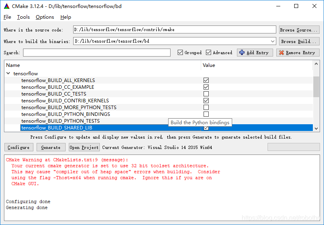Click the cache list scroll-up arrow
This screenshot has height=225, width=324.
pyautogui.click(x=316, y=64)
